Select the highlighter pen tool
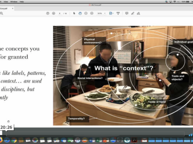Viewport: 193px width, 144px height. (132, 13)
